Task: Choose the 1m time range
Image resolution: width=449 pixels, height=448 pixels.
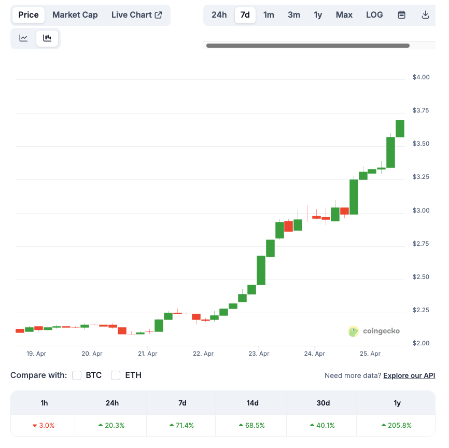Action: (x=269, y=15)
